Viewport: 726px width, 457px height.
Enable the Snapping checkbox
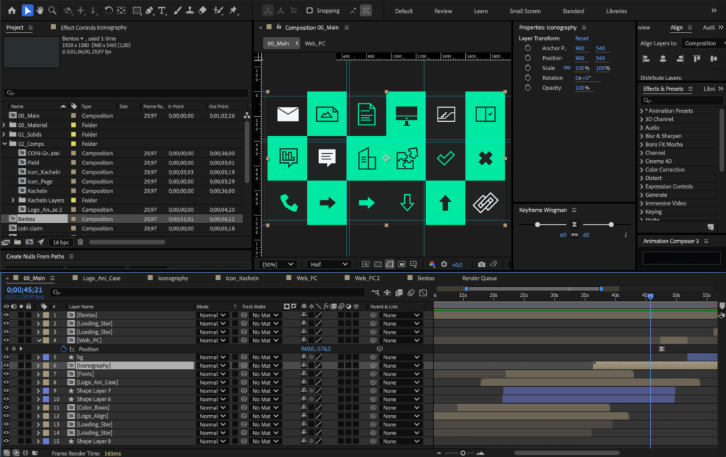tap(310, 11)
